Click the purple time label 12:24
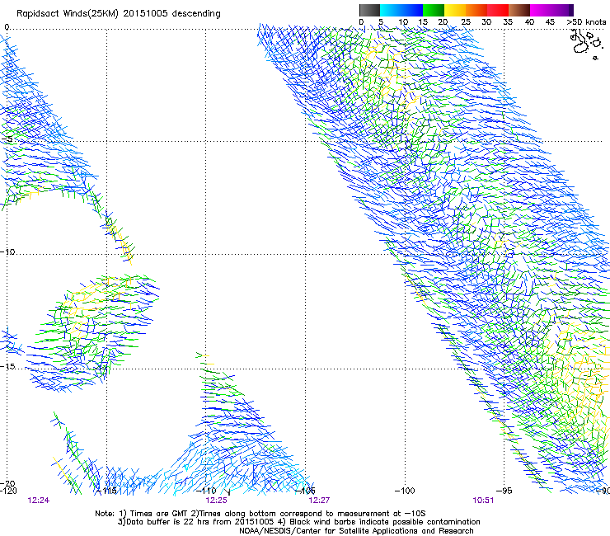 click(39, 501)
